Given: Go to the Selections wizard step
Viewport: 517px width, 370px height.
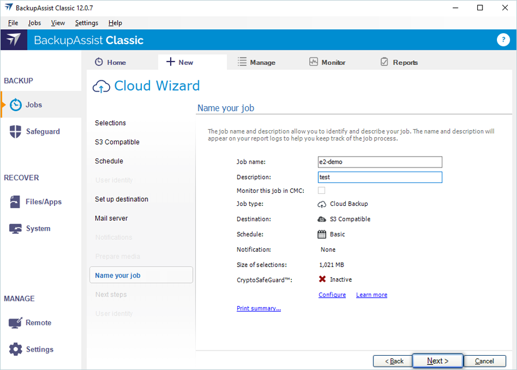Looking at the screenshot, I should pyautogui.click(x=110, y=123).
